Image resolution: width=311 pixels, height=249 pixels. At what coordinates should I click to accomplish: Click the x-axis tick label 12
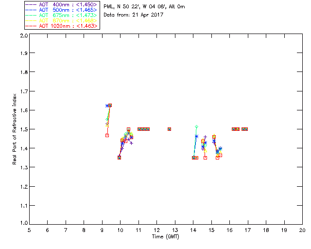coord(156,230)
